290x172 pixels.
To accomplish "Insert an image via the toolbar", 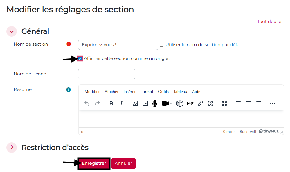I will coord(135,103).
